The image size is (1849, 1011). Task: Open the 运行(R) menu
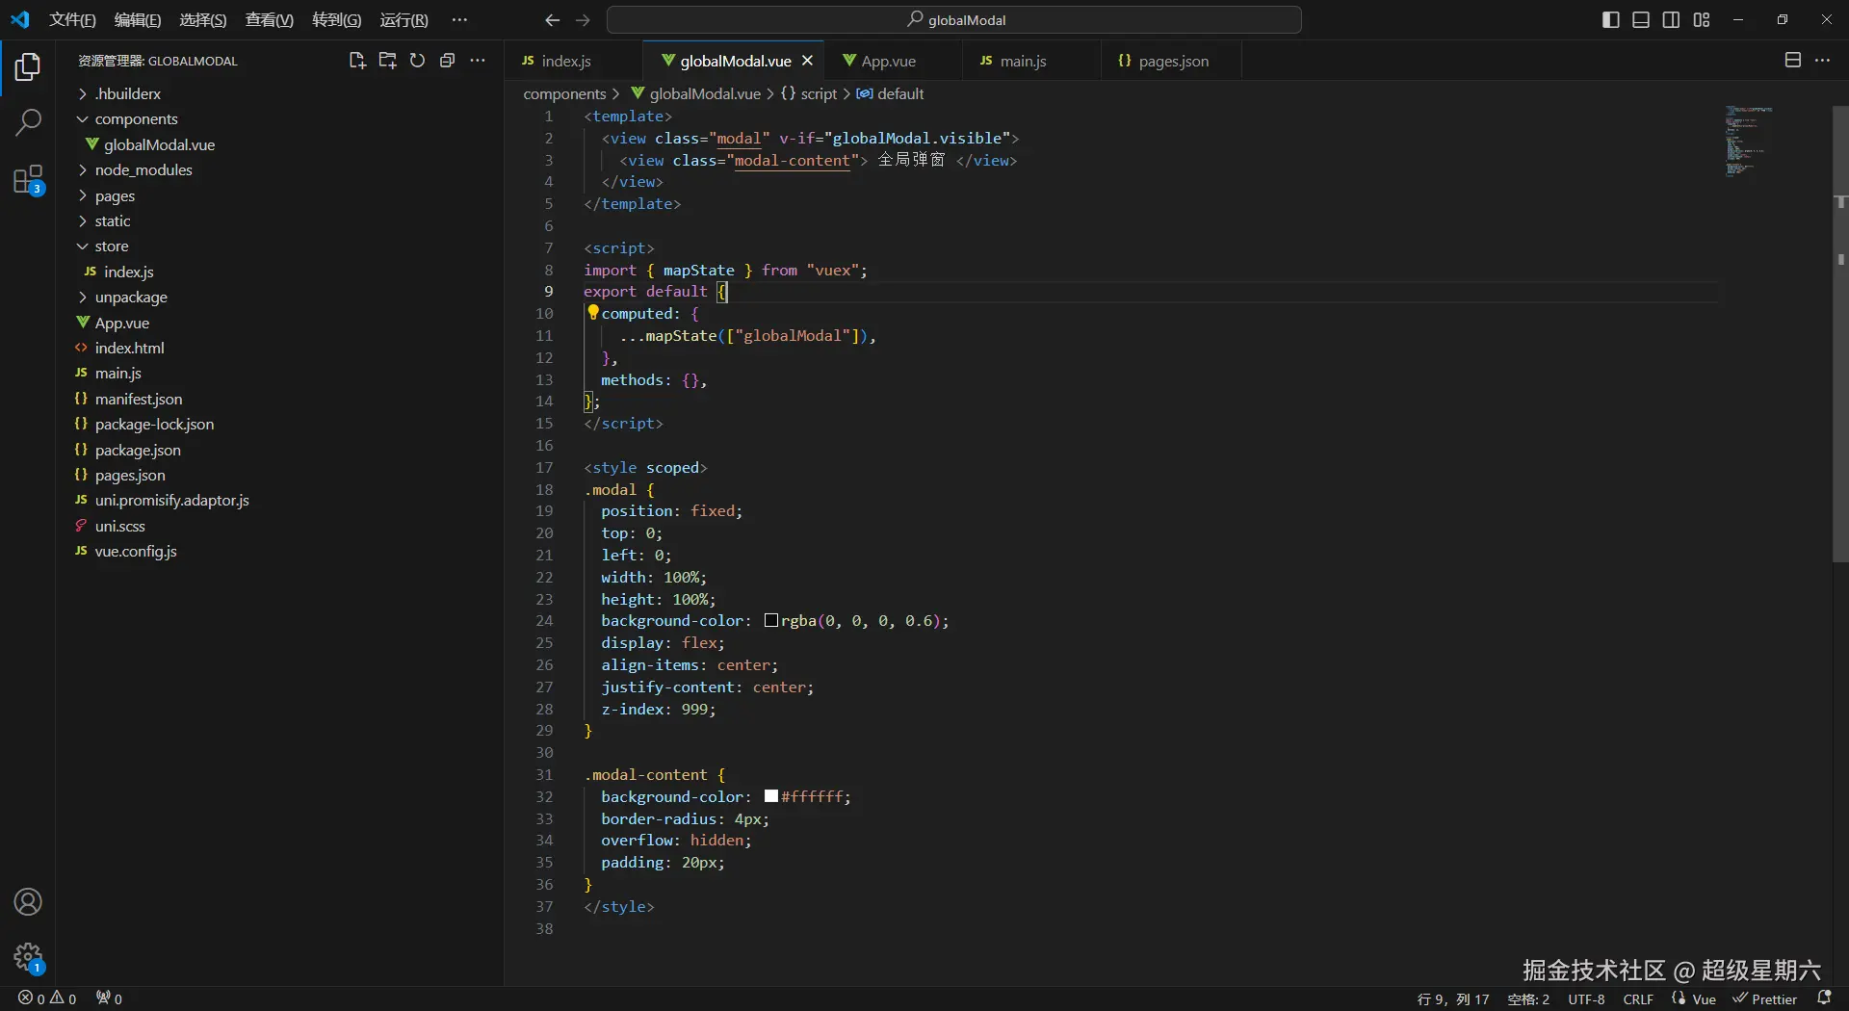coord(404,20)
